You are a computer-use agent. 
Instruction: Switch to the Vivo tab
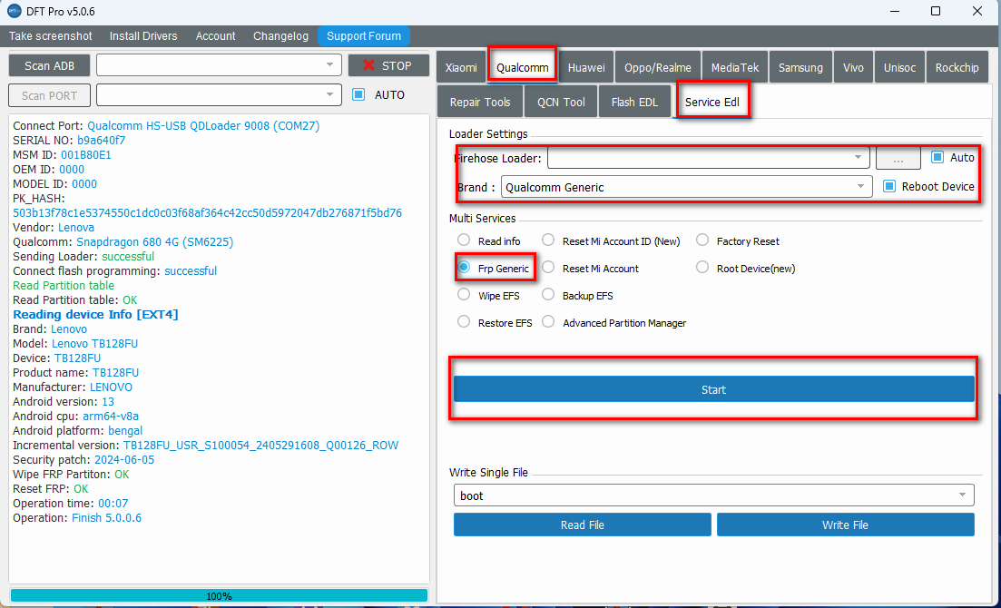pos(853,67)
